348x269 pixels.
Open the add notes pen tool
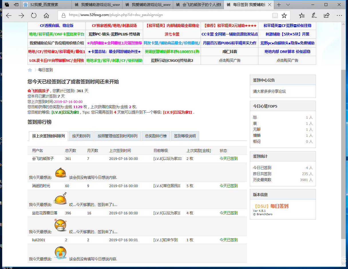pyautogui.click(x=314, y=15)
